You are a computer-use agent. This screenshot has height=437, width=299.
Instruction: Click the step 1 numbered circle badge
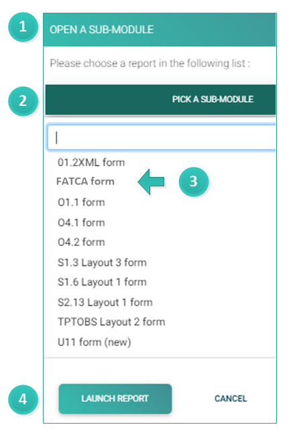[x=23, y=27]
